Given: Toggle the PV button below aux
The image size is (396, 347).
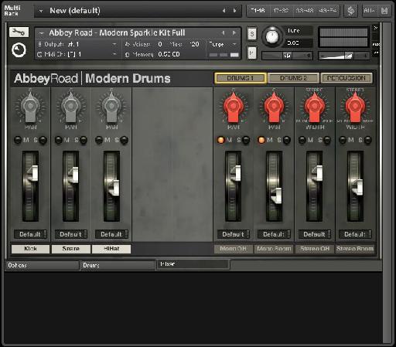Looking at the screenshot, I should tap(376, 53).
